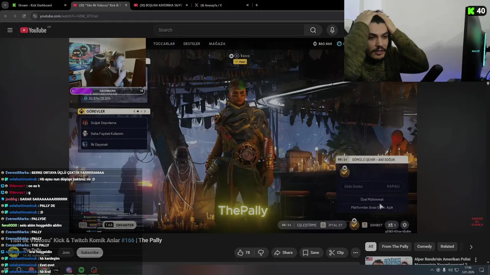Open the MAĞAZA menu in the game
The image size is (490, 275).
(217, 44)
